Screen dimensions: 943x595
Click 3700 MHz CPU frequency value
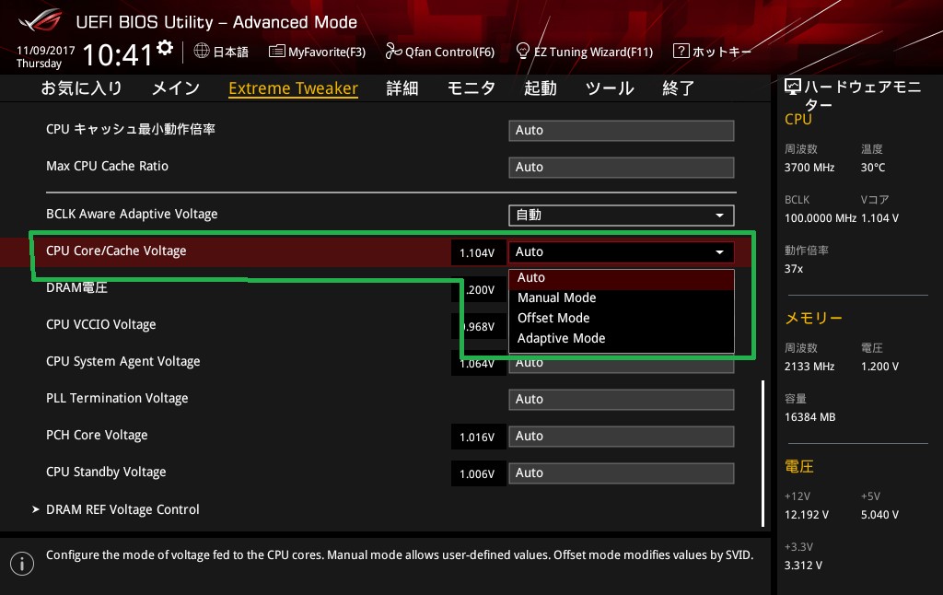pyautogui.click(x=809, y=168)
